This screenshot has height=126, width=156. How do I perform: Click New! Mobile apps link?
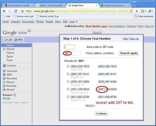96,26
